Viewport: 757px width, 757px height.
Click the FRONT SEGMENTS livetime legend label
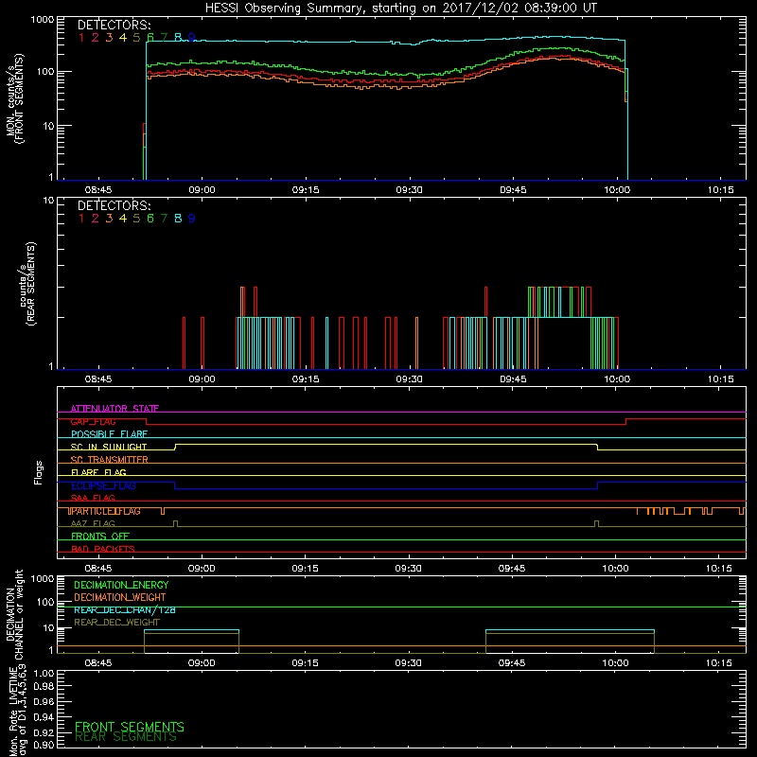click(130, 727)
